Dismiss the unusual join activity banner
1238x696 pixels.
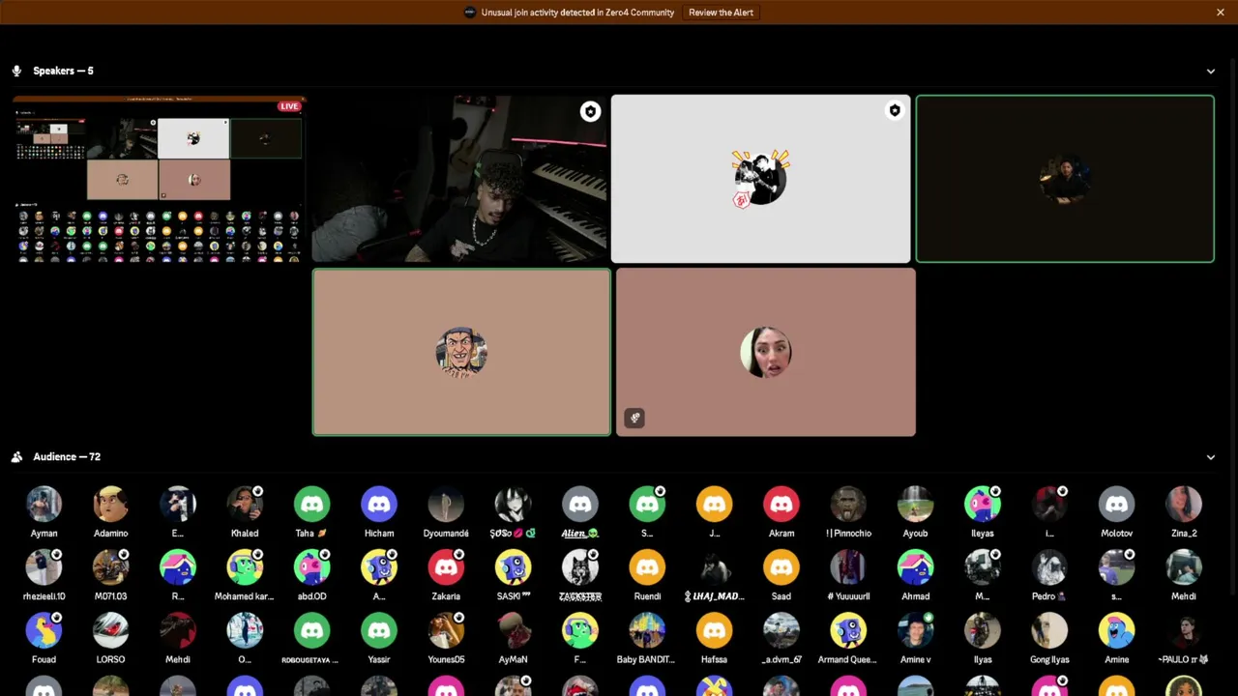point(1221,13)
